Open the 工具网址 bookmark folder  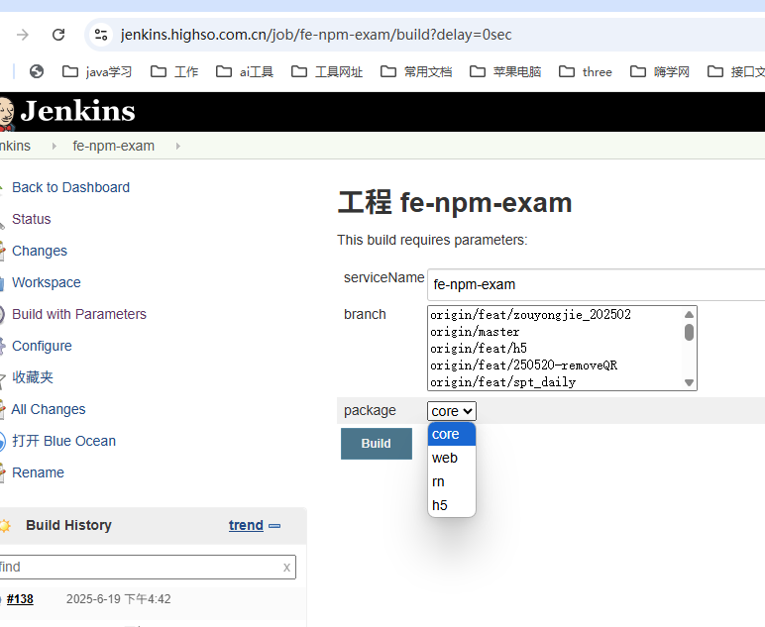[327, 71]
